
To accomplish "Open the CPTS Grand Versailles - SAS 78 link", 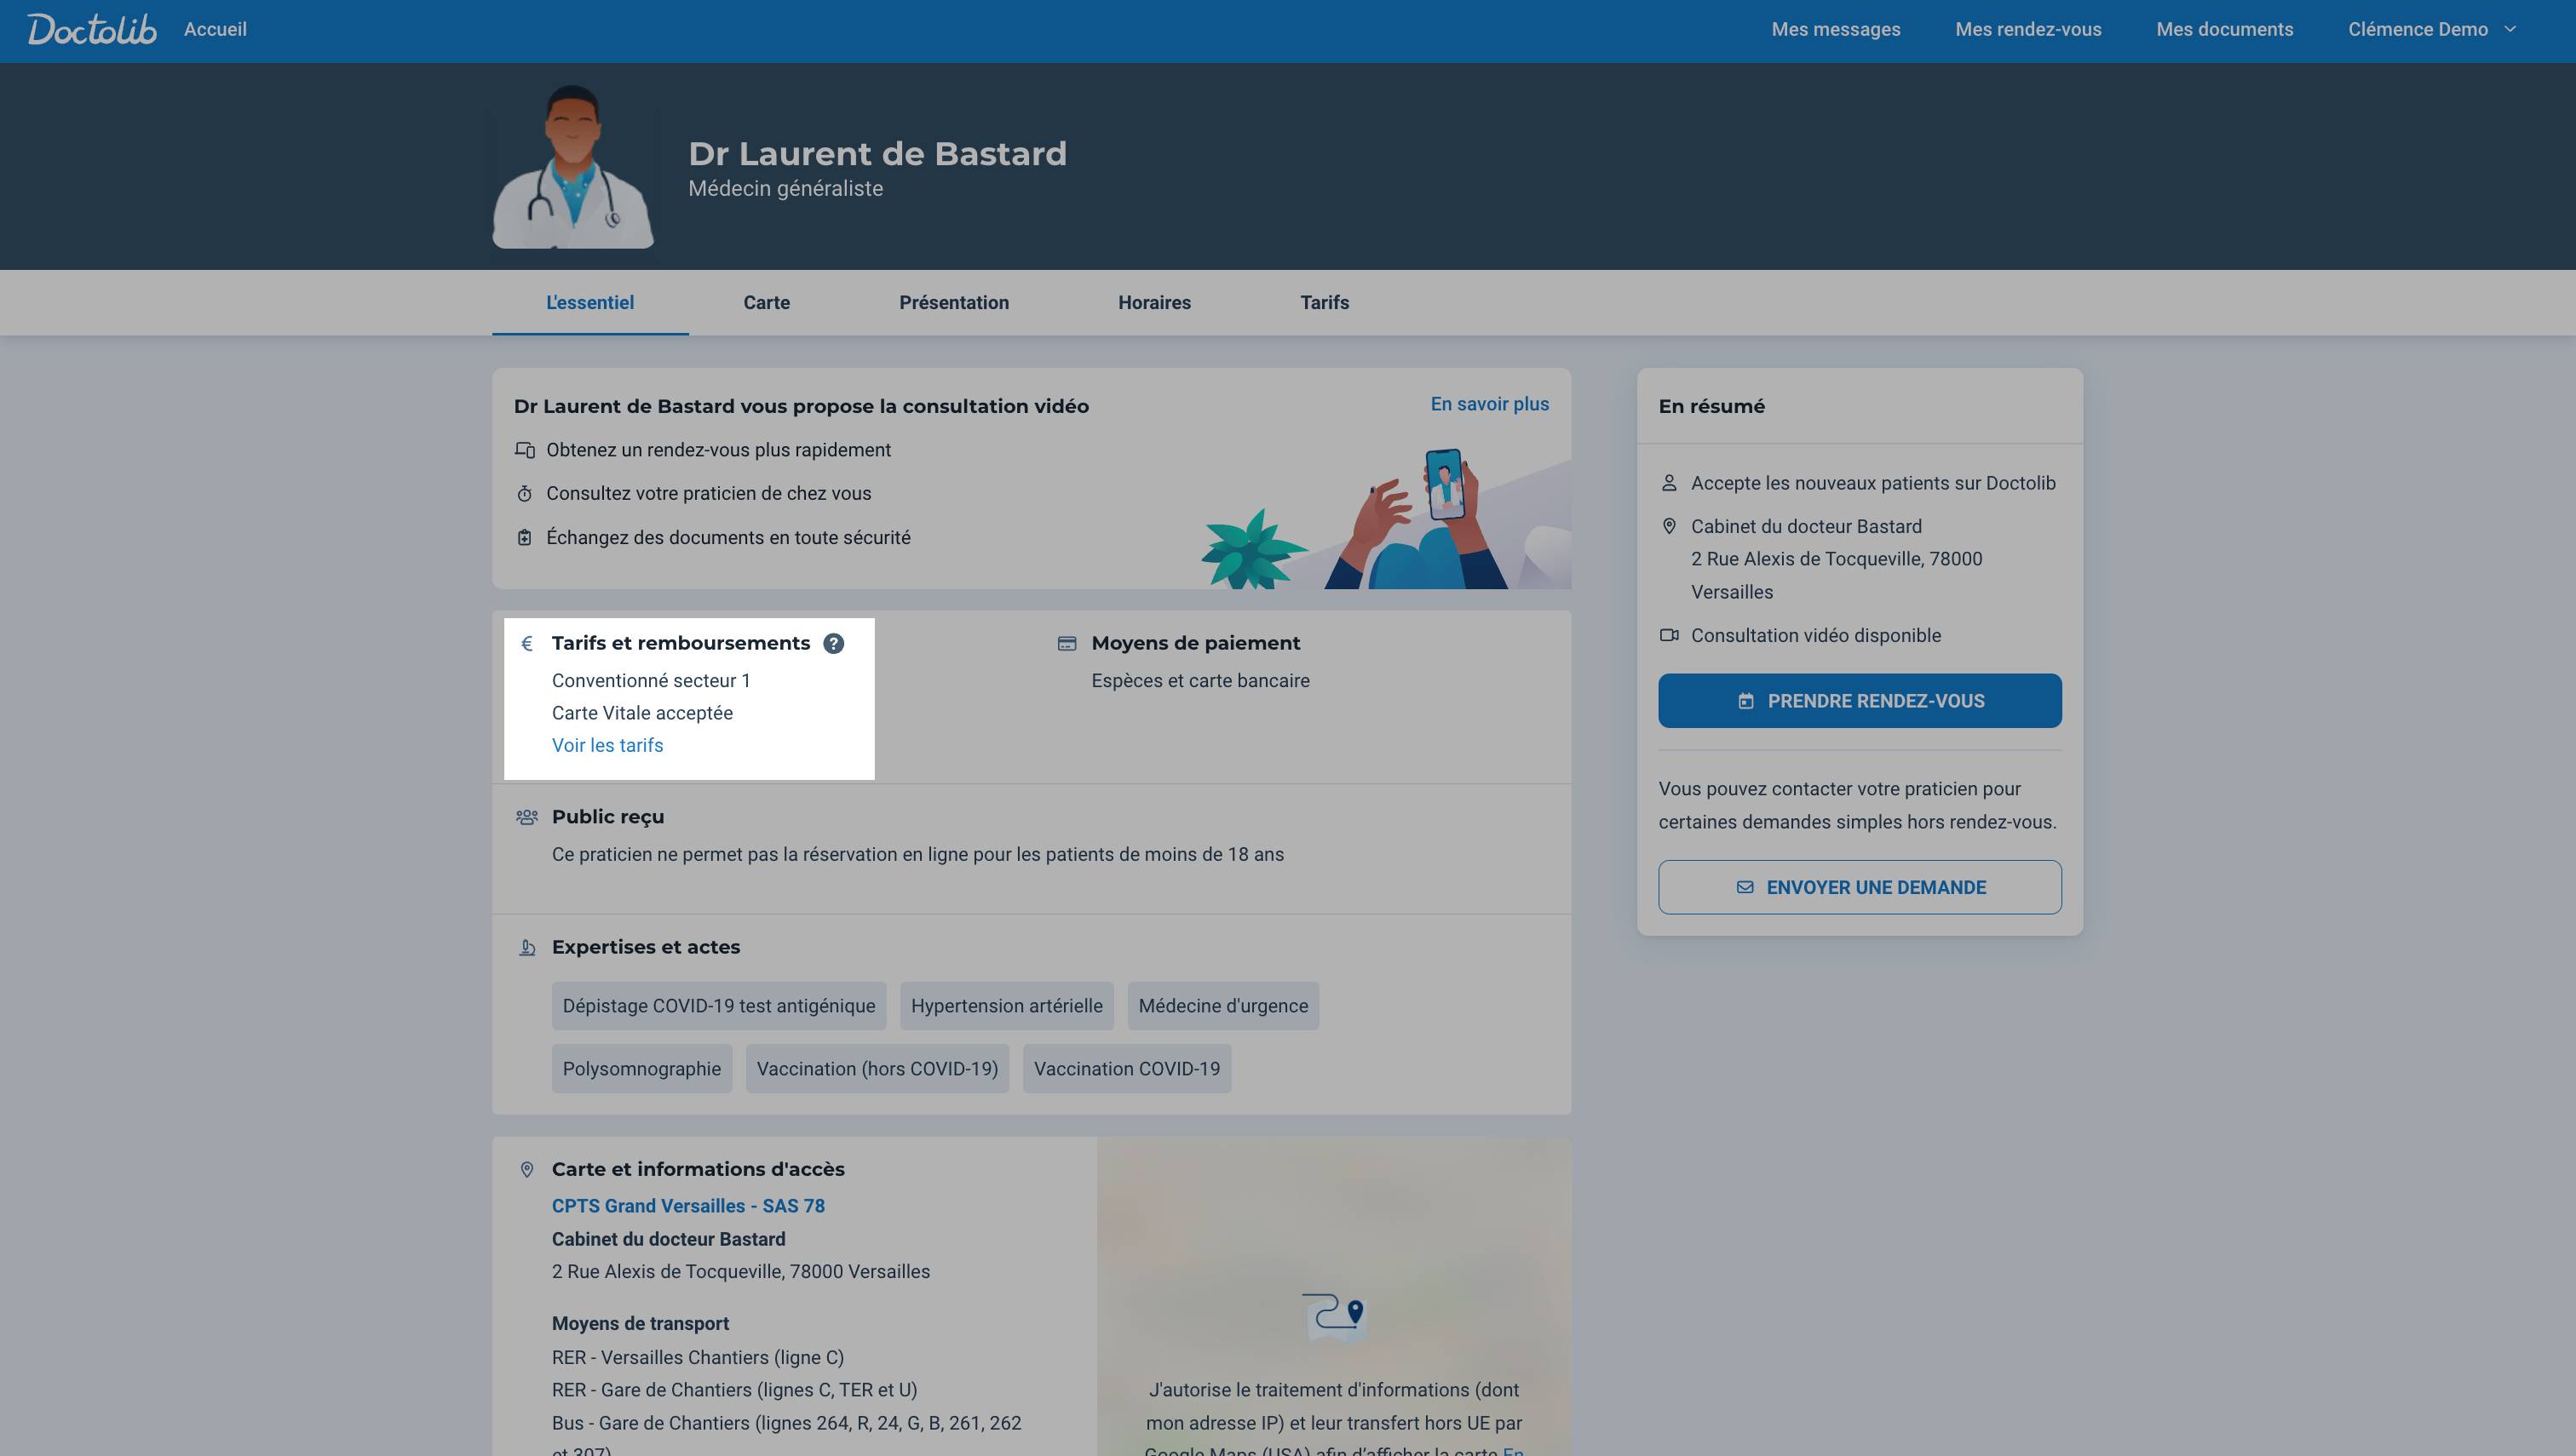I will 688,1206.
